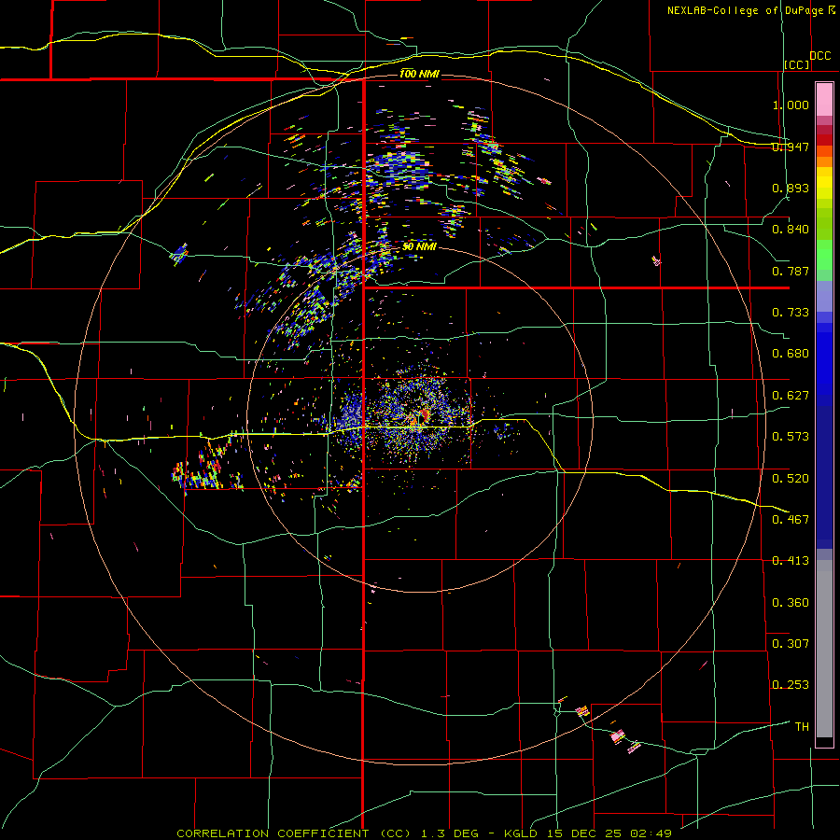Select the 0.307 scale value
The height and width of the screenshot is (840, 840).
[791, 644]
